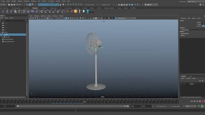Select the highlighted rotate node in Outliner
The height and width of the screenshot is (115, 205).
13,35
